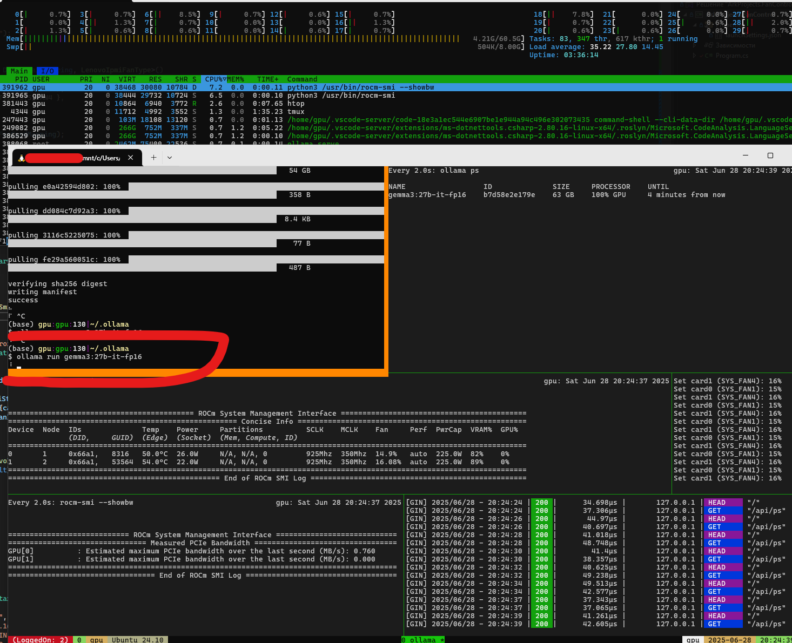Click the 'verifying sha256 digest' line
Screen dimensions: 792x643
coord(58,284)
